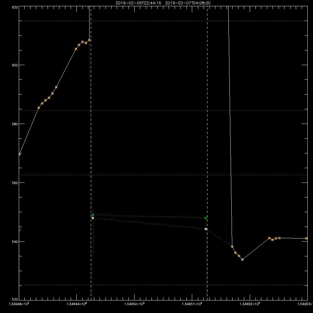
Task: Click the 1.54952×10⁹ x-axis label
Action: pyautogui.click(x=250, y=304)
